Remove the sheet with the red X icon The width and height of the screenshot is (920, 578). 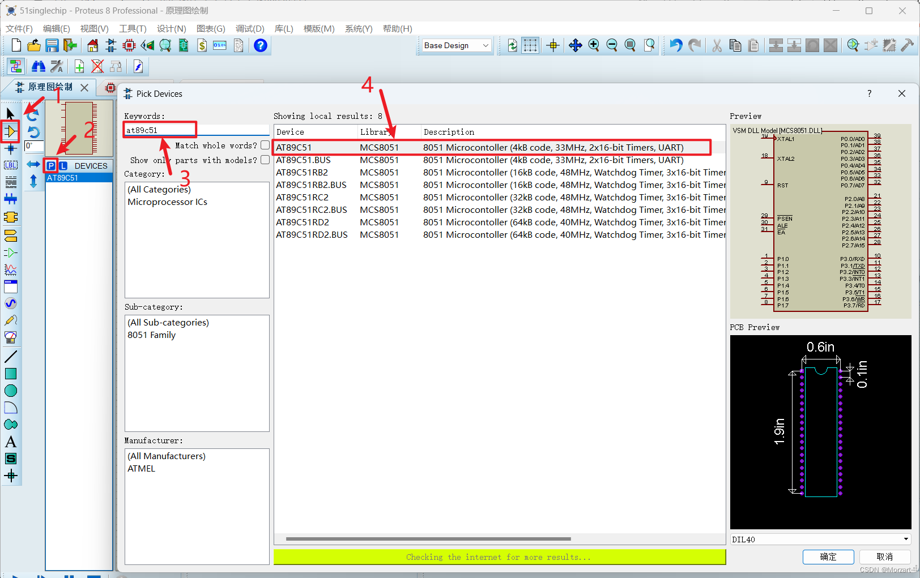pyautogui.click(x=97, y=67)
